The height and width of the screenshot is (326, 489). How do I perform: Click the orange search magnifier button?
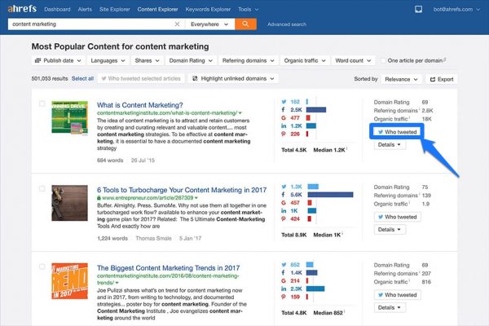click(x=244, y=24)
